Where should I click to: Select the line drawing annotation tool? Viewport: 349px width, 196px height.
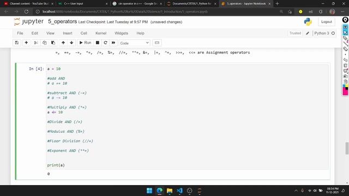(x=345, y=44)
